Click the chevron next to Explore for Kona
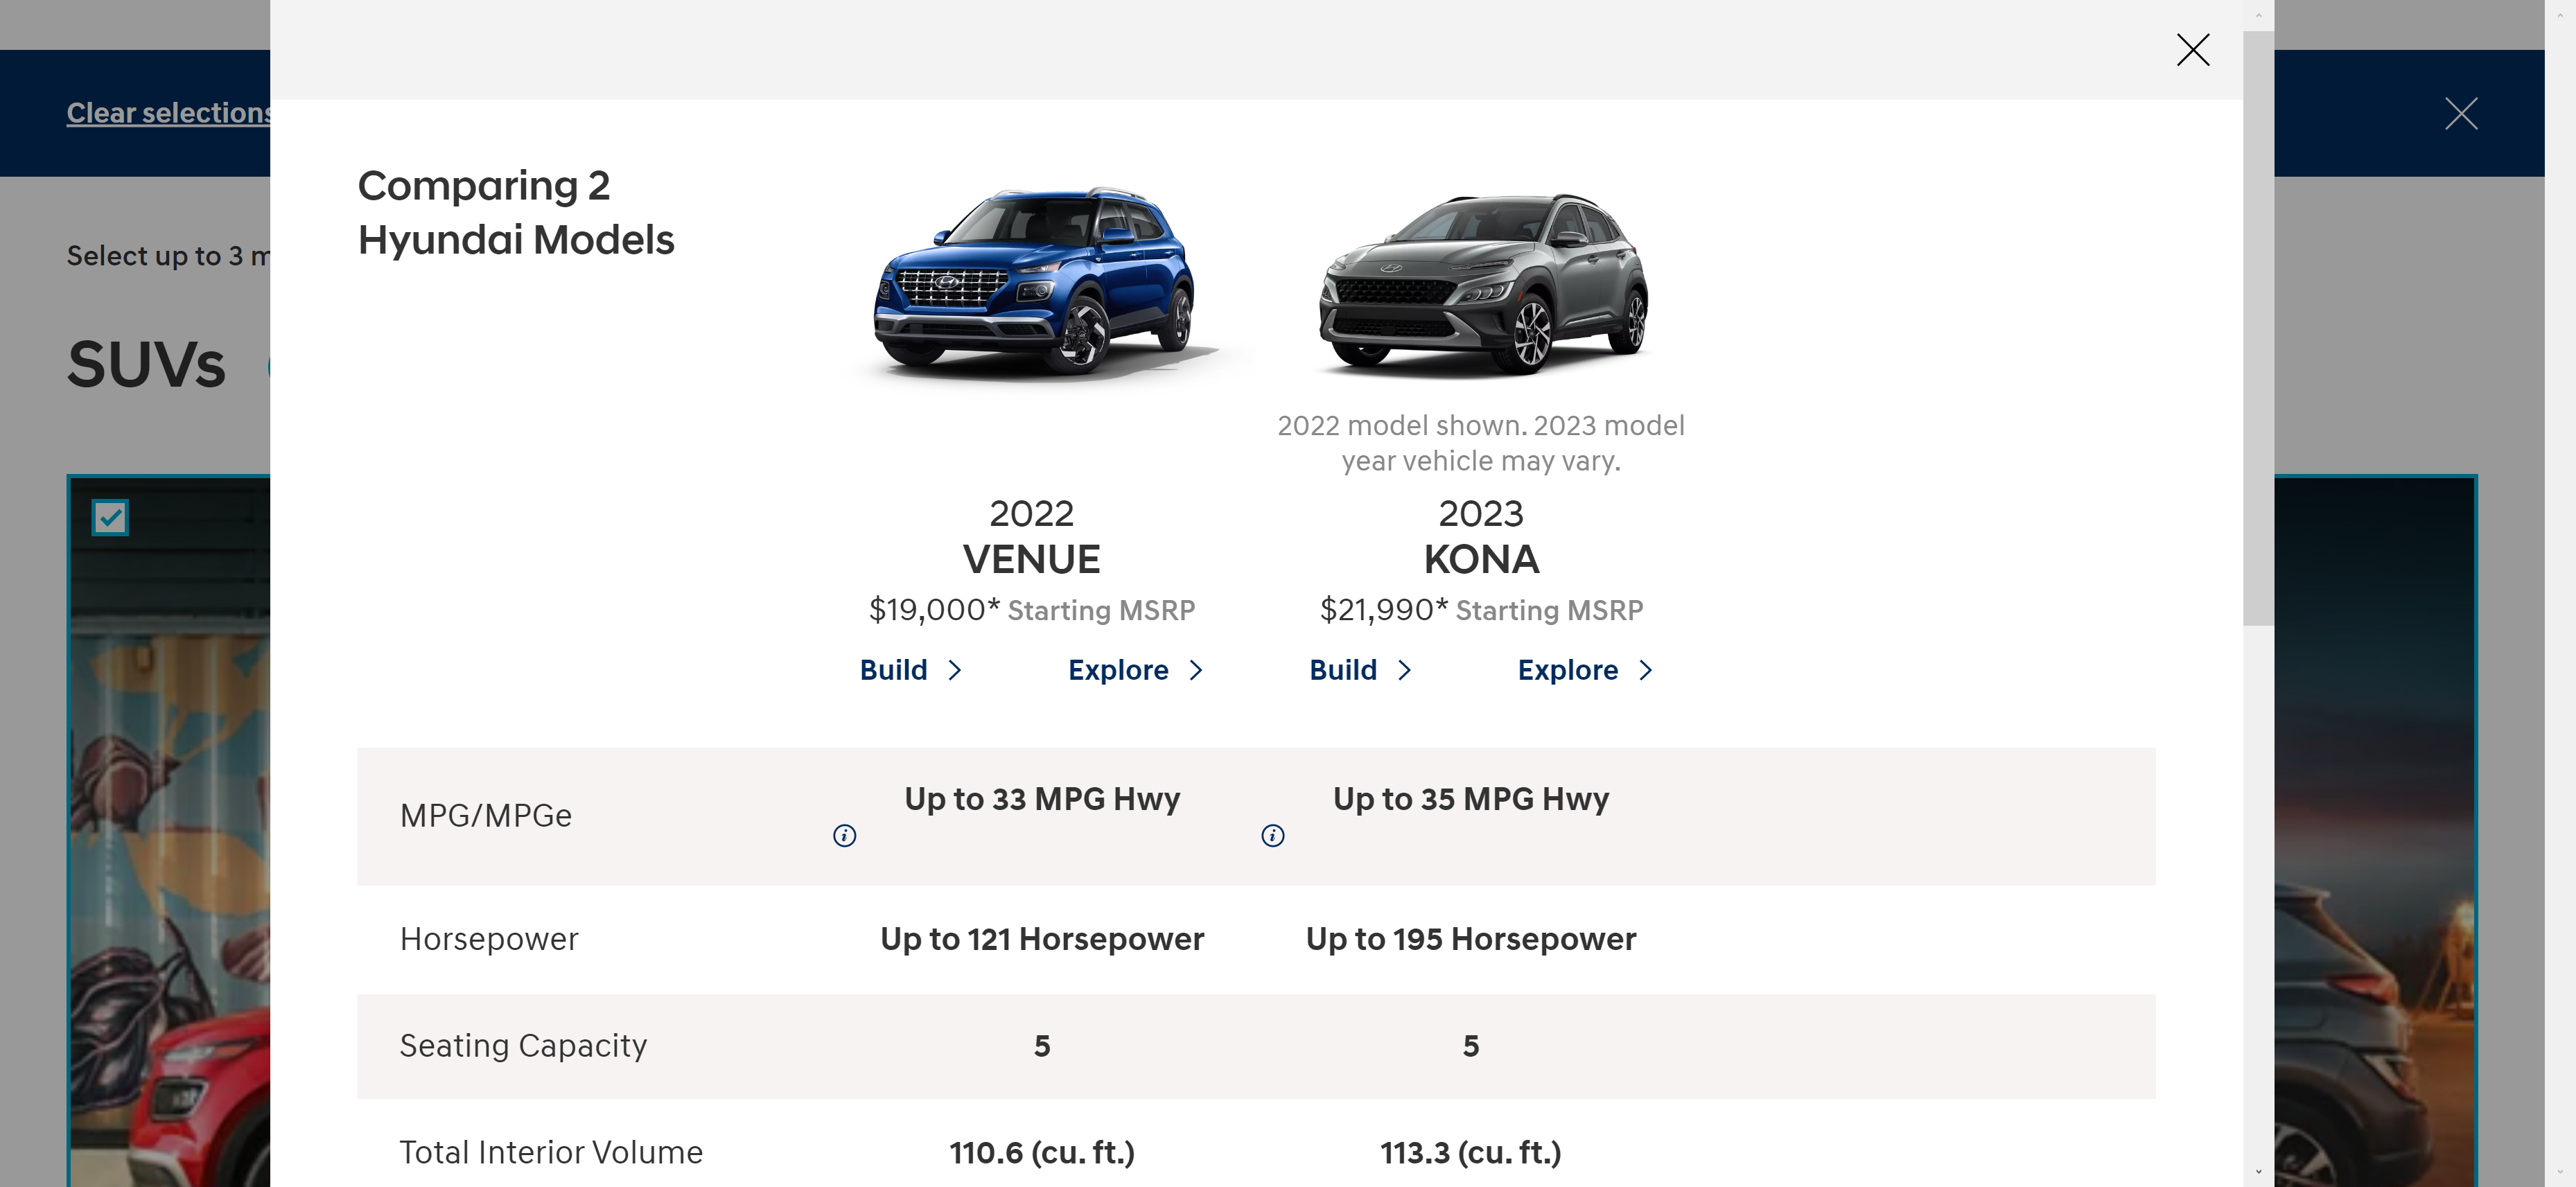Viewport: 2576px width, 1187px height. (x=1648, y=670)
